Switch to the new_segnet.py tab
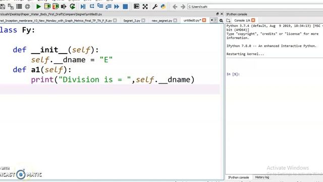The height and width of the screenshot is (182, 323). coord(162,21)
